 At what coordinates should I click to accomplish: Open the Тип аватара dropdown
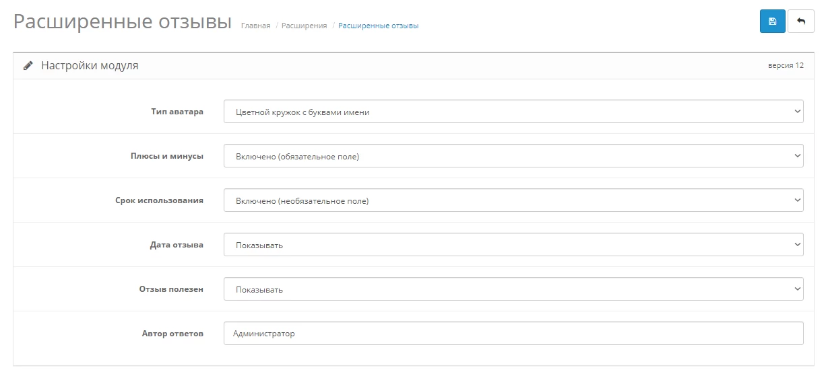coord(513,112)
